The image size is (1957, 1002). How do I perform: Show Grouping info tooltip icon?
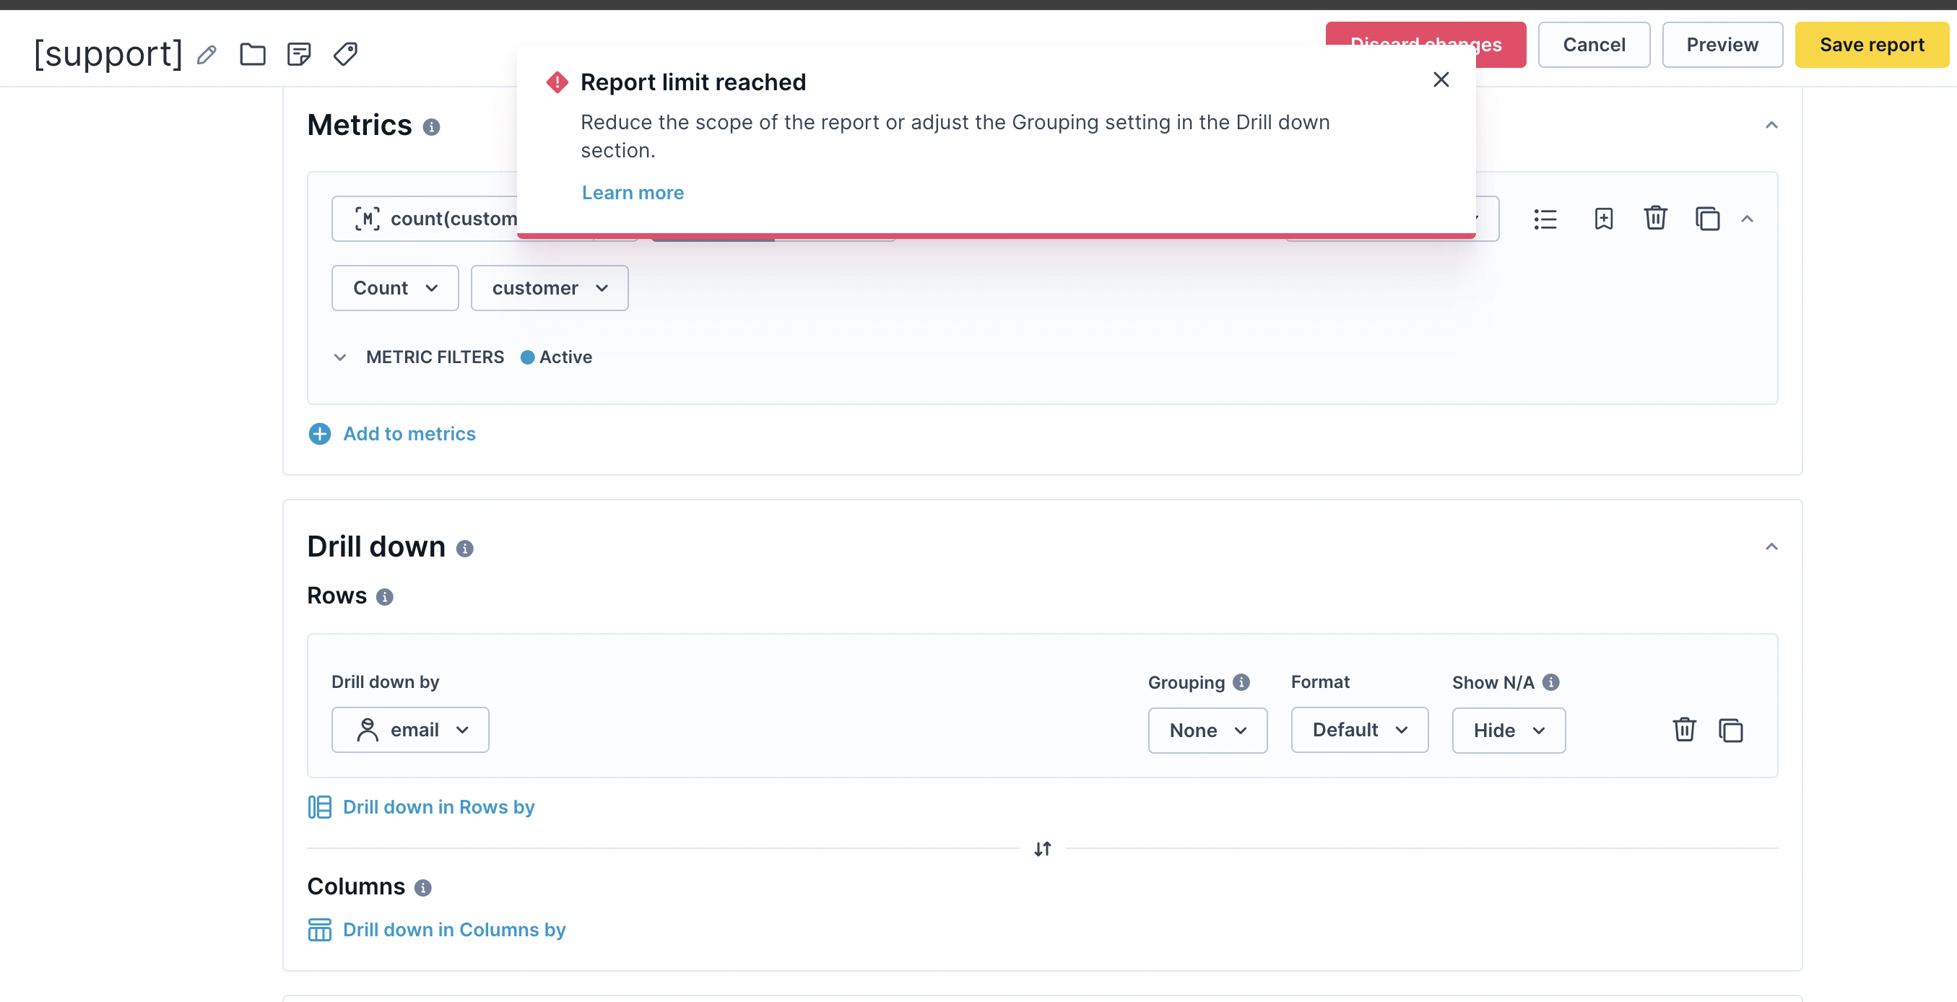[1241, 682]
